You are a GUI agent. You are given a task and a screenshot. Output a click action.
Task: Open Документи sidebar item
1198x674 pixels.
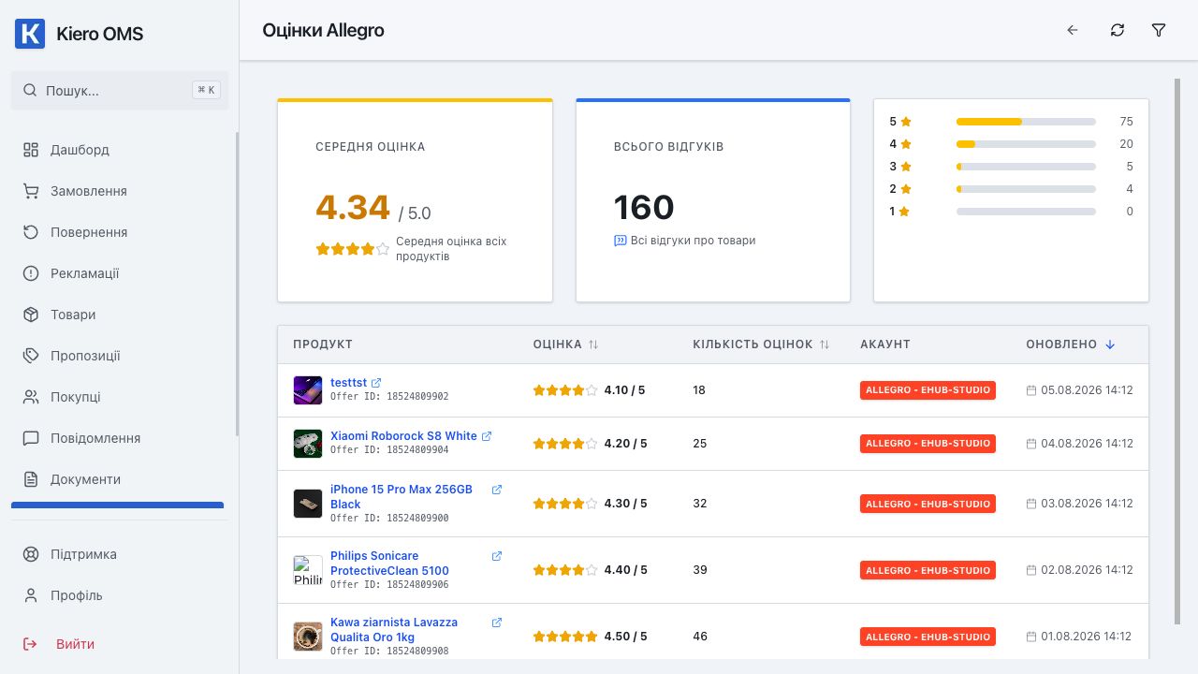pos(118,479)
